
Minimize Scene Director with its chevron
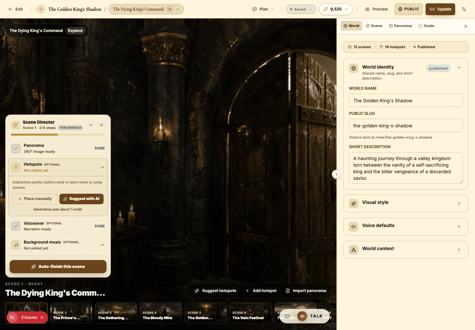pos(91,125)
